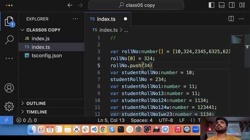The image size is (250, 140).
Task: Change file encoding via UTF-8
Action: click(166, 120)
